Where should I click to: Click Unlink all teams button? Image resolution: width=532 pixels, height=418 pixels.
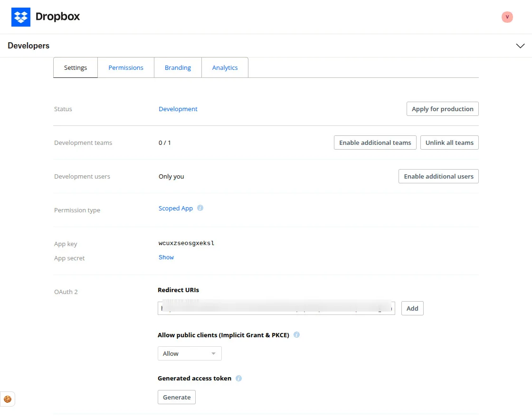[x=449, y=142]
